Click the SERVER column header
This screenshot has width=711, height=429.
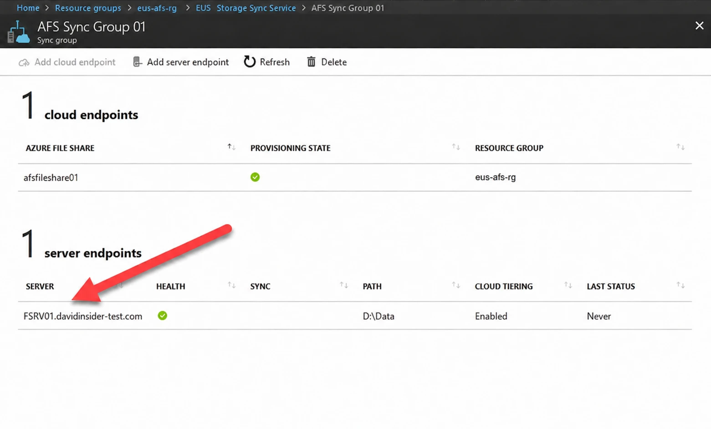tap(40, 286)
